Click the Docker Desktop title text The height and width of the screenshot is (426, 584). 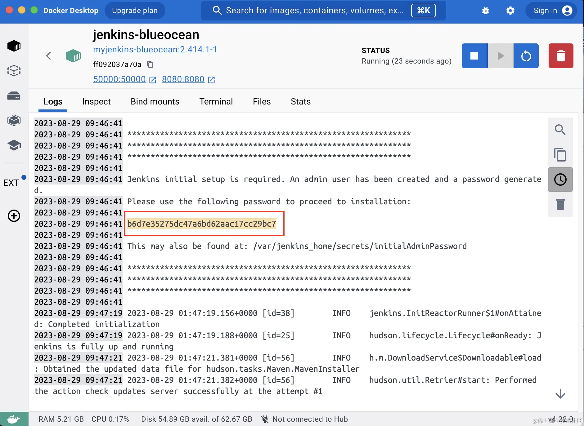pyautogui.click(x=71, y=11)
